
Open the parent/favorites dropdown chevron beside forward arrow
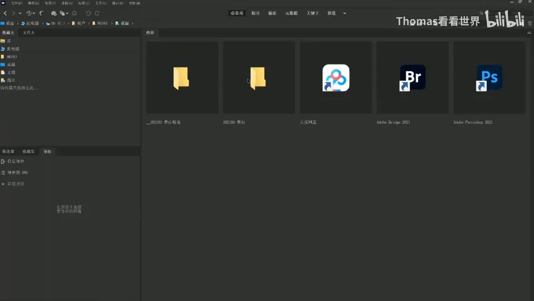[20, 13]
